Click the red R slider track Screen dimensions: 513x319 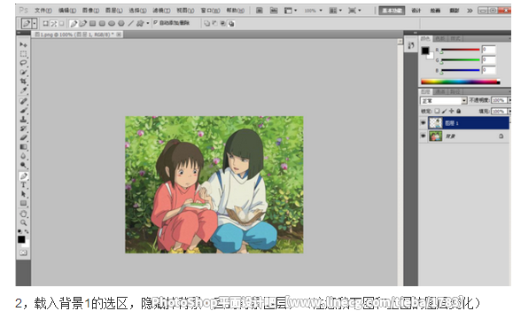click(461, 50)
